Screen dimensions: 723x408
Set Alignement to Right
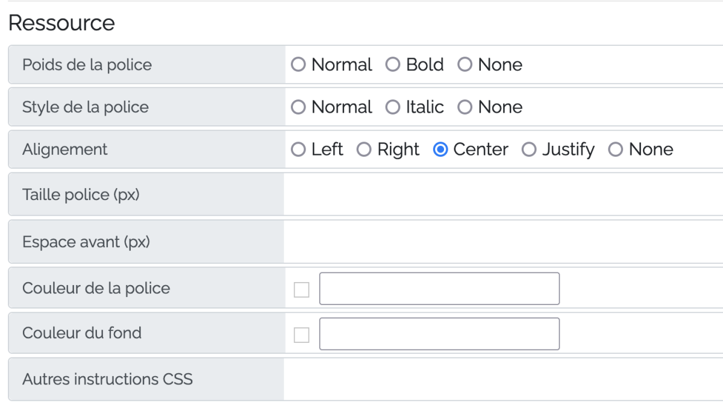(364, 149)
